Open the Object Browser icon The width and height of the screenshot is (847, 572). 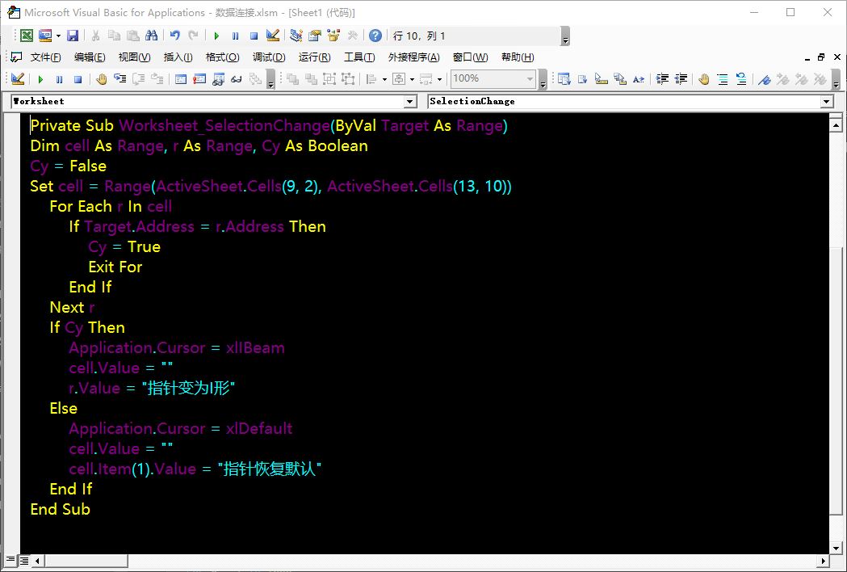pyautogui.click(x=333, y=36)
